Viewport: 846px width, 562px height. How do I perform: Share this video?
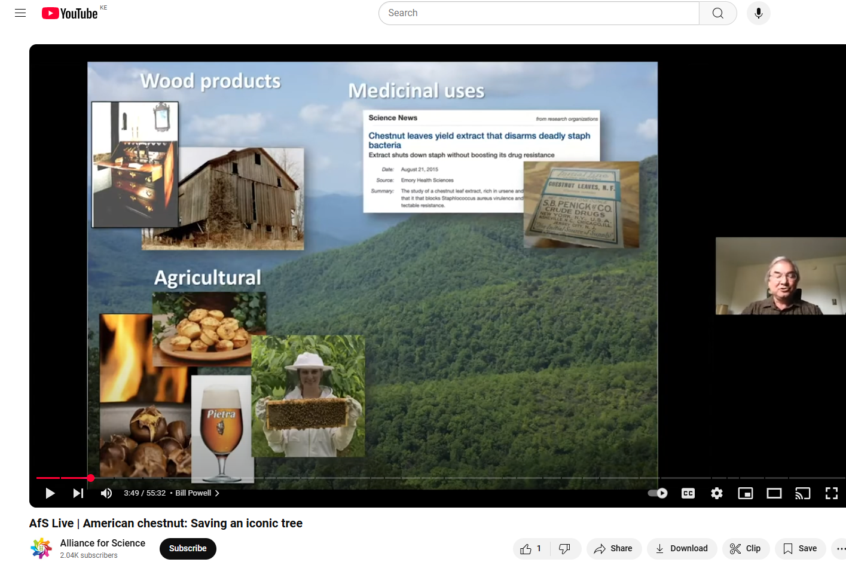613,548
